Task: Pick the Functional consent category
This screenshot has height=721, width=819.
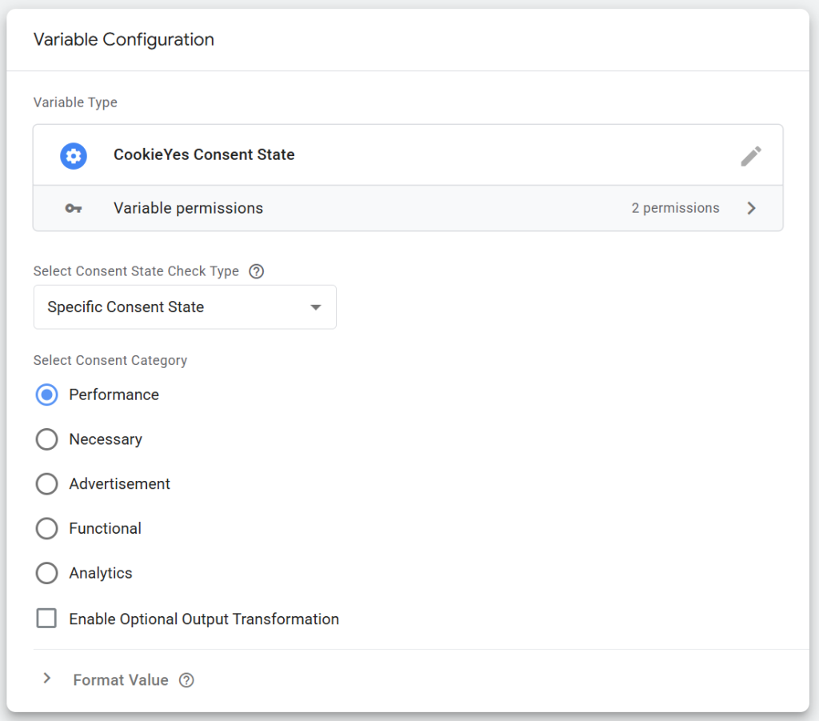Action: (x=47, y=528)
